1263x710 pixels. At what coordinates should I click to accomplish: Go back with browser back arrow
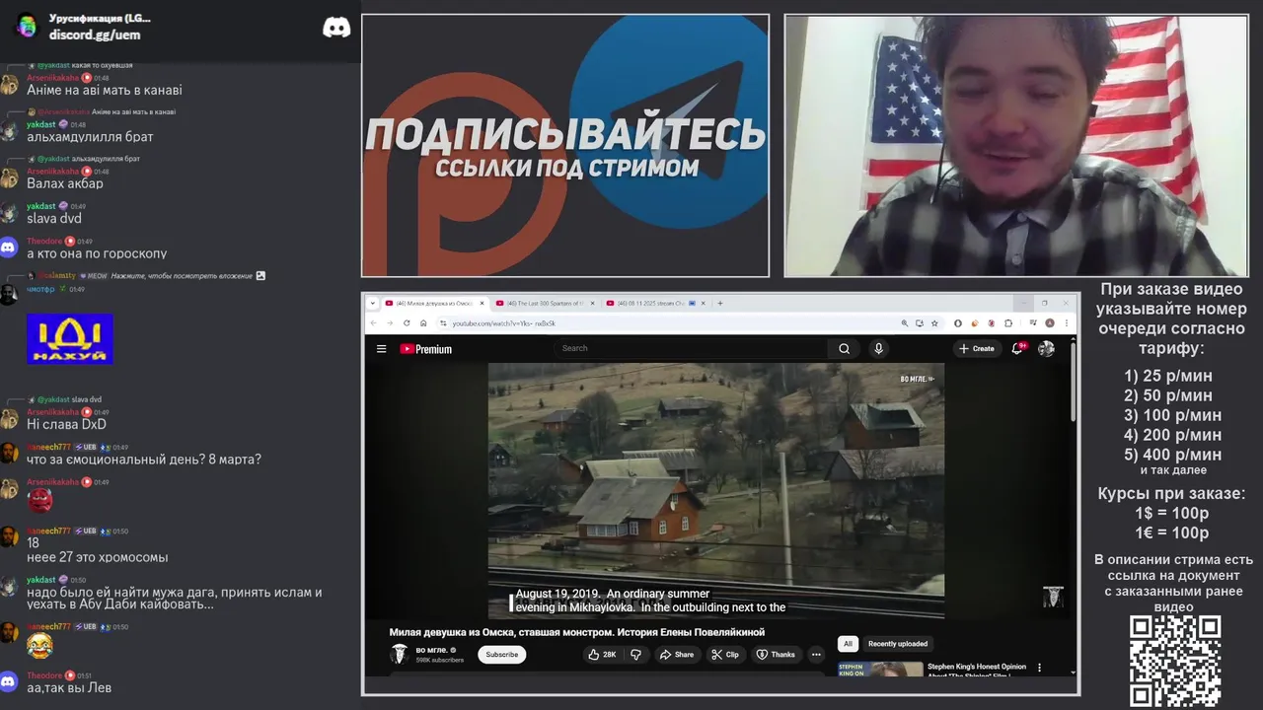point(374,322)
